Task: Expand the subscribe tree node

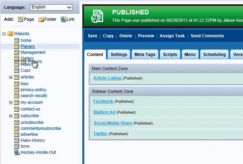Action: pyautogui.click(x=11, y=116)
